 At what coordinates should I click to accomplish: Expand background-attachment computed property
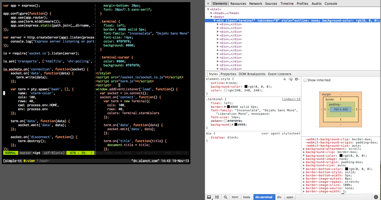[x=304, y=149]
